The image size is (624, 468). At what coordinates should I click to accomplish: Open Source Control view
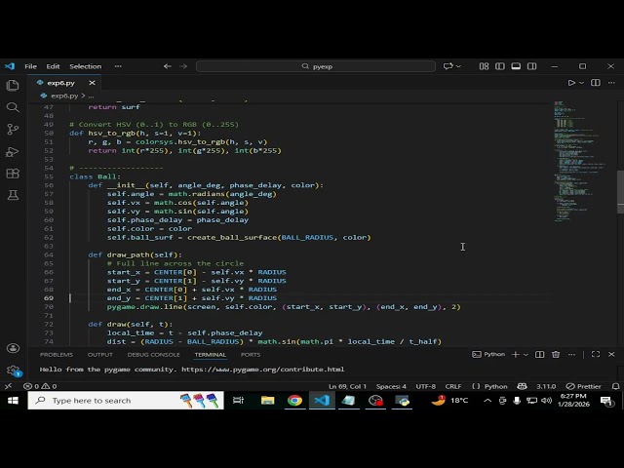[12, 130]
